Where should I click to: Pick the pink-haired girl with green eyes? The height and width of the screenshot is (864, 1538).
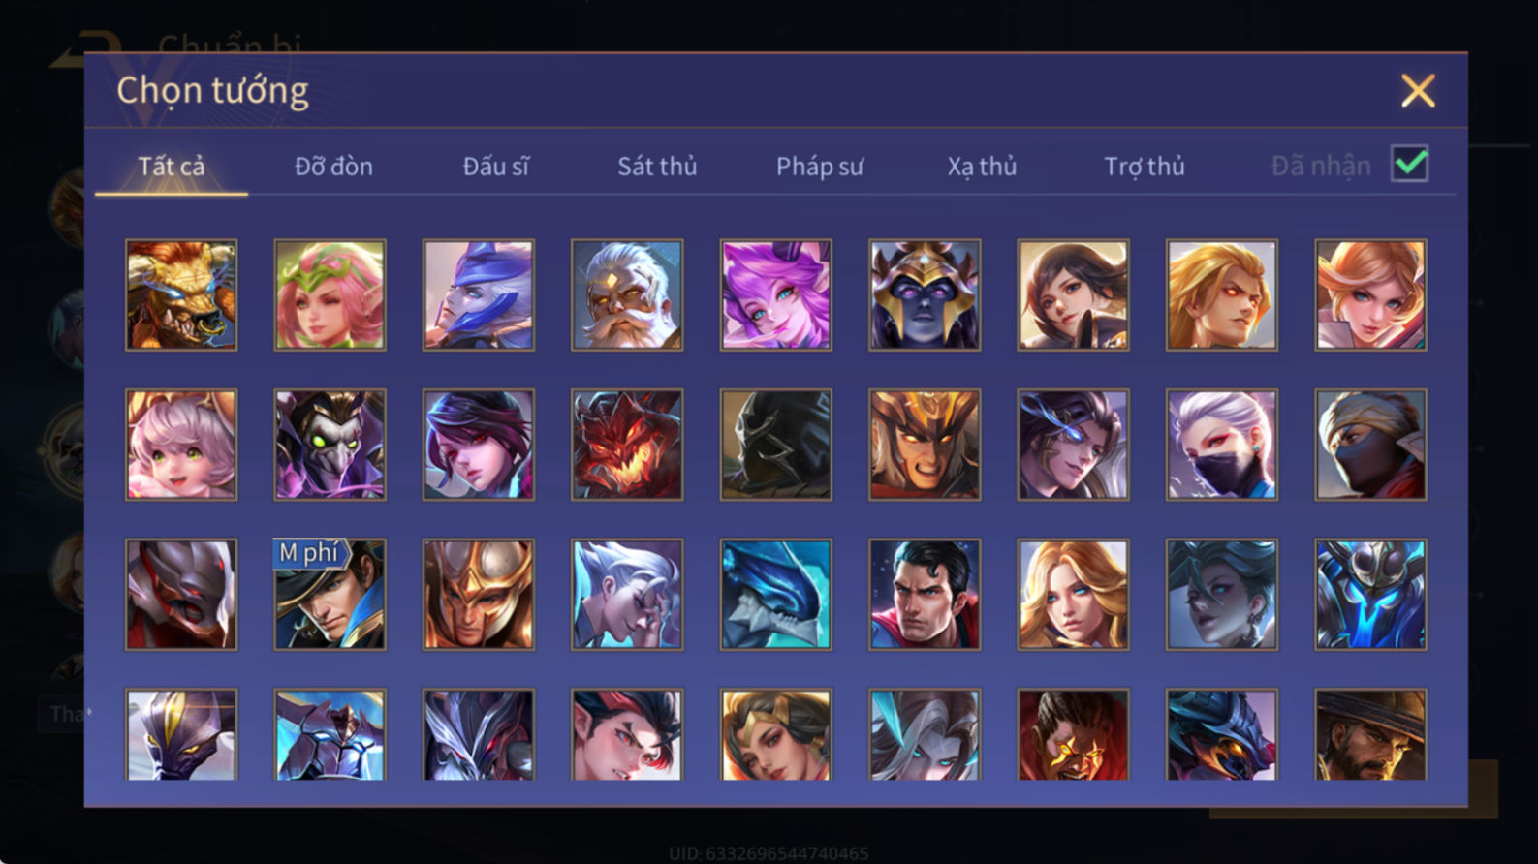coord(181,445)
